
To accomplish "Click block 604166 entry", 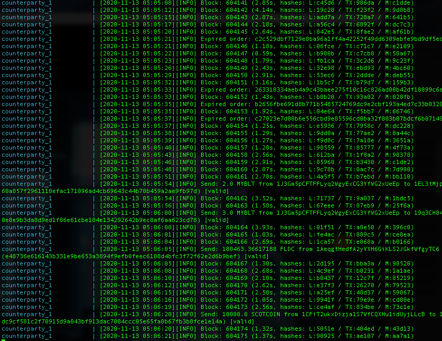I will click(x=208, y=242).
